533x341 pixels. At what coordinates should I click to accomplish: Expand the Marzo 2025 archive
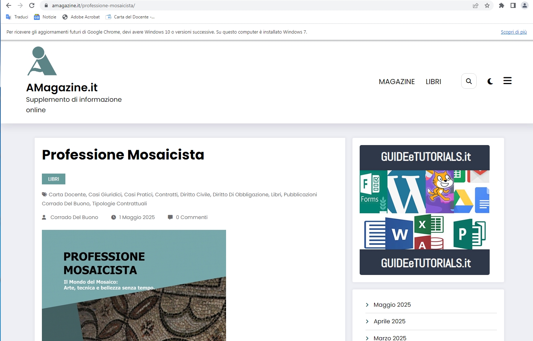click(390, 338)
